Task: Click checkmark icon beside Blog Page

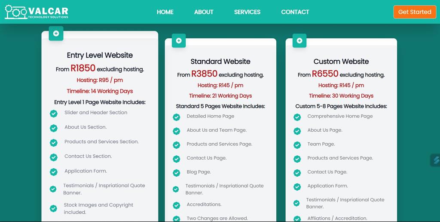Action: click(x=176, y=173)
